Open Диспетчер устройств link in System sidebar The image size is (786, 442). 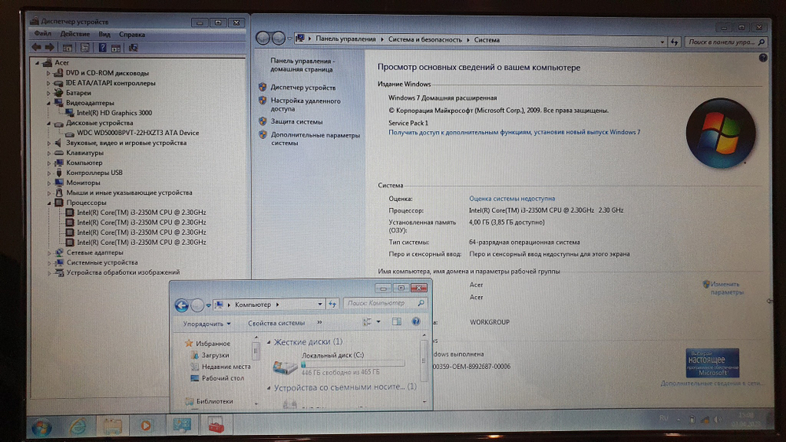(x=303, y=87)
